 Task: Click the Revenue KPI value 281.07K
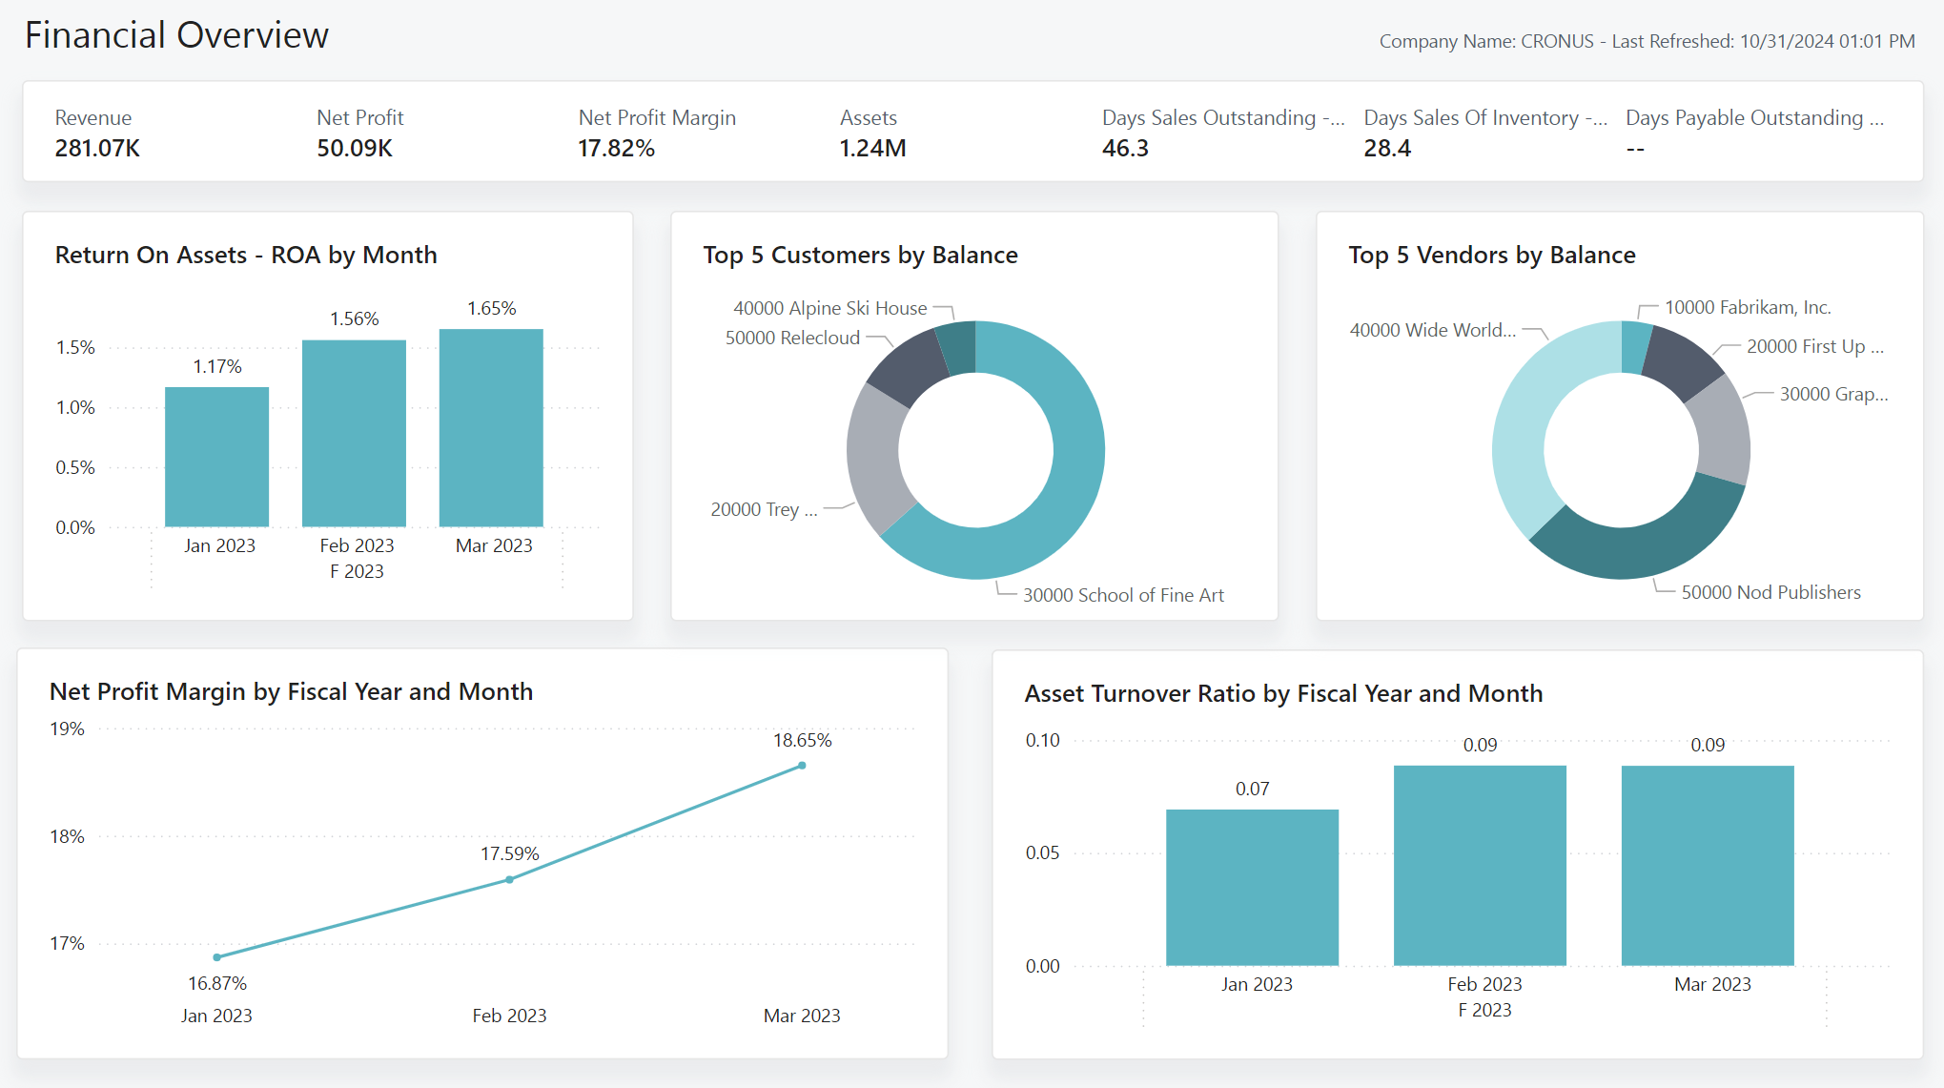95,149
